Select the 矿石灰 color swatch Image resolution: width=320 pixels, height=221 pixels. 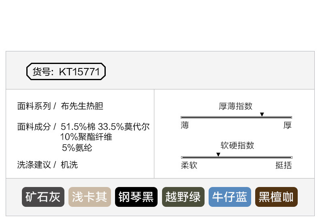click(x=43, y=197)
